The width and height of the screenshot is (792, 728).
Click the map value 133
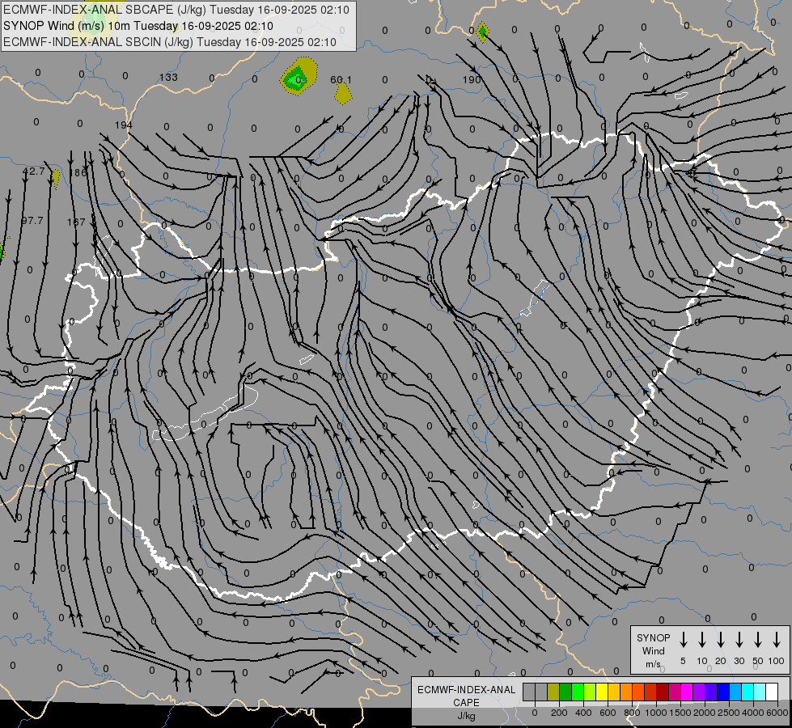tap(168, 78)
